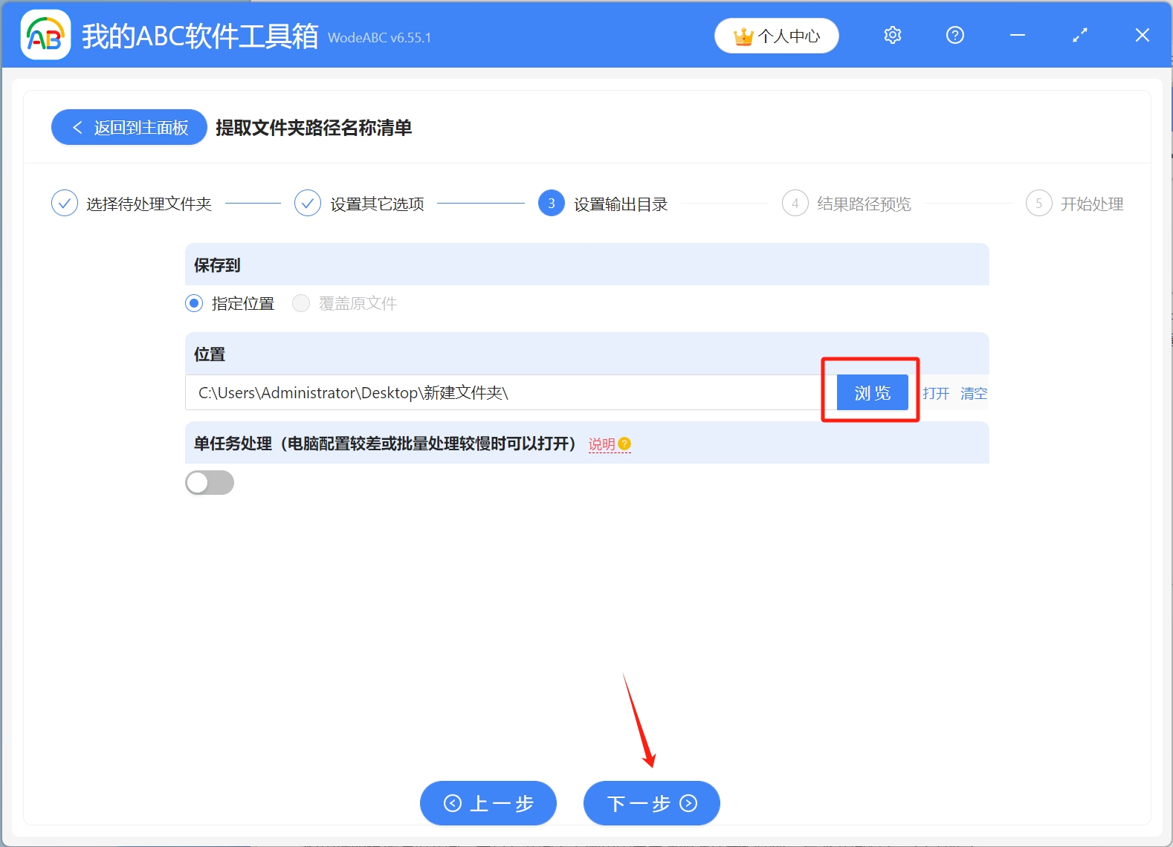Viewport: 1173px width, 847px height.
Task: Open the 说明 explanation link
Action: [602, 444]
